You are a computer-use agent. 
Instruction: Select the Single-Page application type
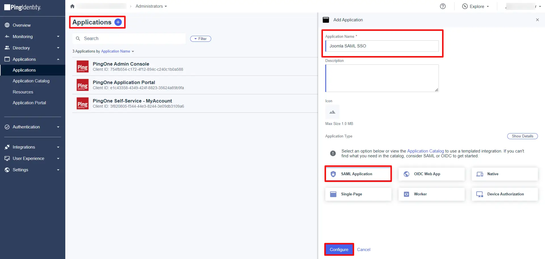(x=358, y=194)
